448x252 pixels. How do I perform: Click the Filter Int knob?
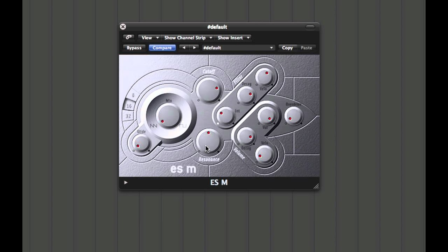coord(226,115)
